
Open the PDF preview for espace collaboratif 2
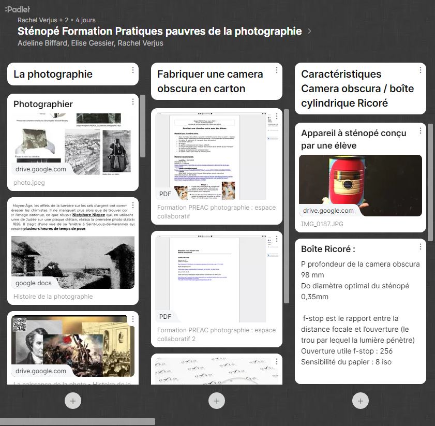[x=217, y=278]
